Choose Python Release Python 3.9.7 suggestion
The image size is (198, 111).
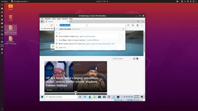coord(90,44)
